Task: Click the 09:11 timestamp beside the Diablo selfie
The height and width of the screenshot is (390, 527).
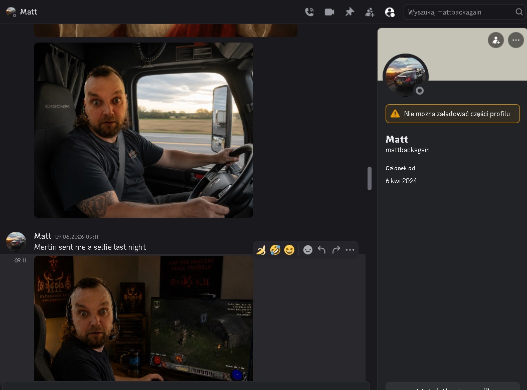Action: click(20, 260)
